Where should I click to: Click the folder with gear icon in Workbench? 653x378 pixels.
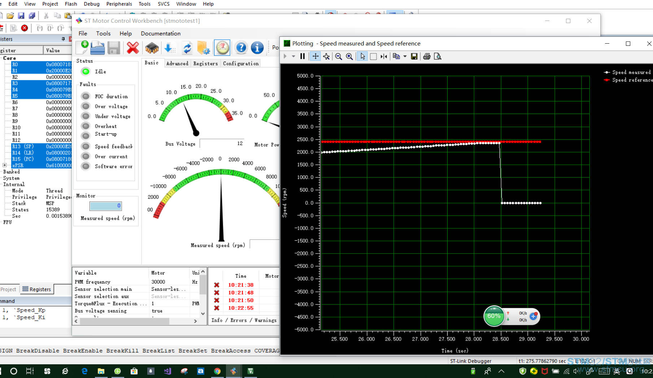[x=204, y=48]
